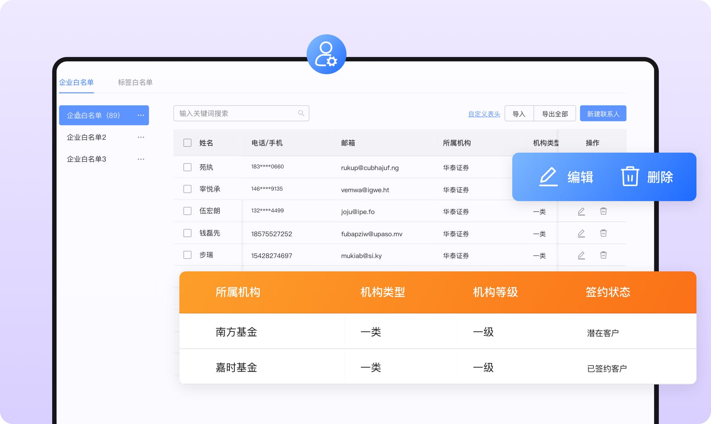711x424 pixels.
Task: Click the 签约状态 header in orange table
Action: [608, 292]
